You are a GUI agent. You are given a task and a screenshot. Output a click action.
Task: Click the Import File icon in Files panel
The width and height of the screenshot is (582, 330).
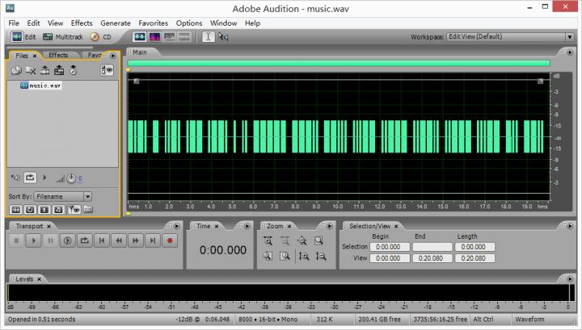point(16,70)
